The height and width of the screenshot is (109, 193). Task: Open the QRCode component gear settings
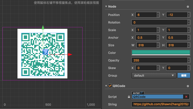(188, 86)
